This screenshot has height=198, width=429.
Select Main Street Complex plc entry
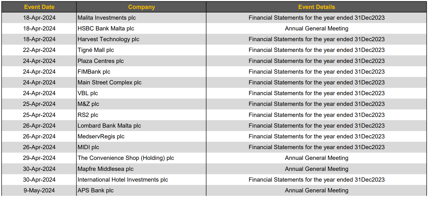point(141,83)
